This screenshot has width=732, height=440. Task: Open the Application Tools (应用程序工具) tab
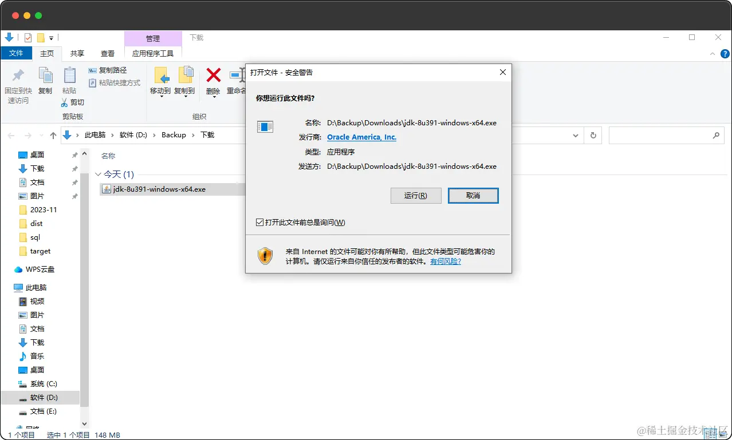click(153, 53)
